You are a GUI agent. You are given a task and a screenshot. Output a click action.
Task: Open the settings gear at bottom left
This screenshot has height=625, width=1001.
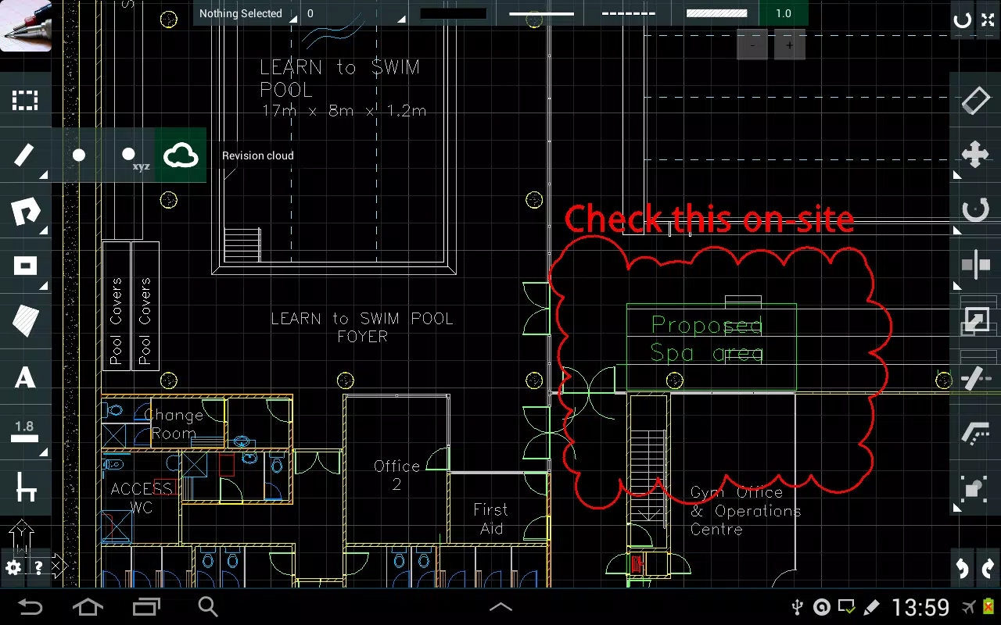click(13, 566)
